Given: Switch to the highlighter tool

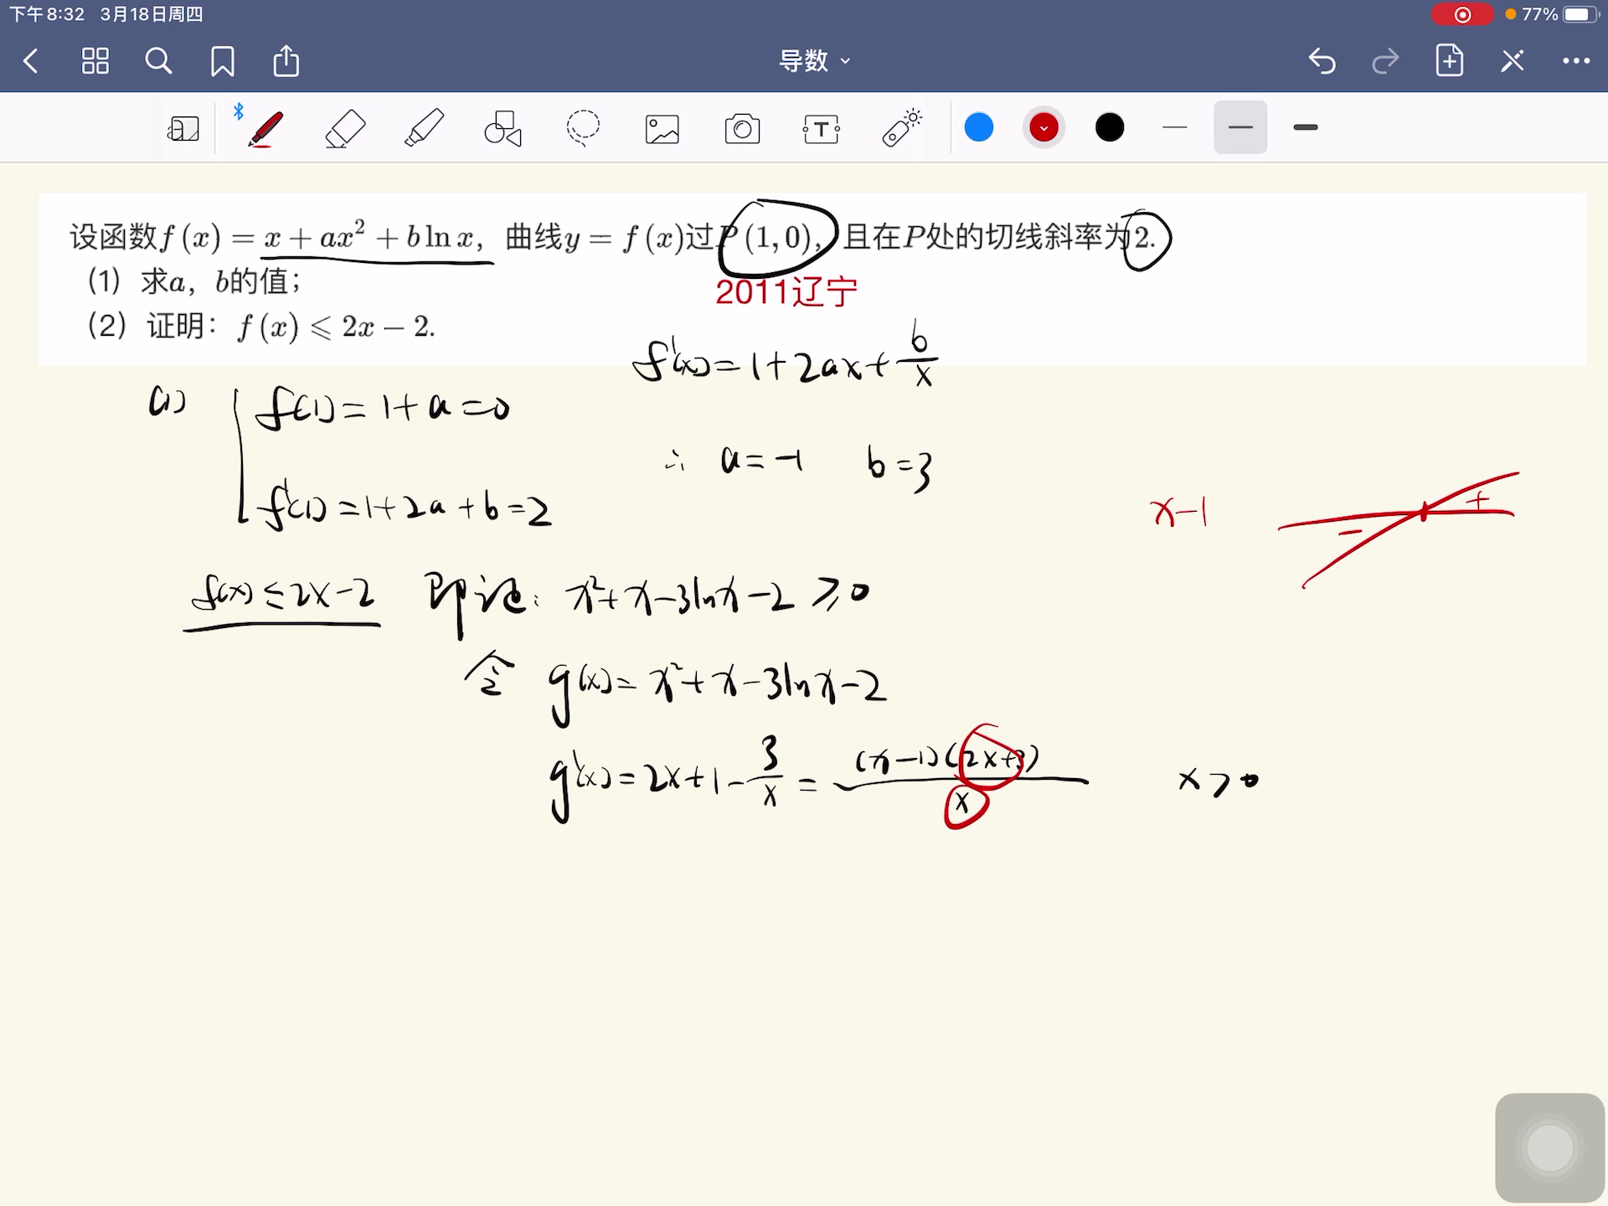Looking at the screenshot, I should pos(424,127).
